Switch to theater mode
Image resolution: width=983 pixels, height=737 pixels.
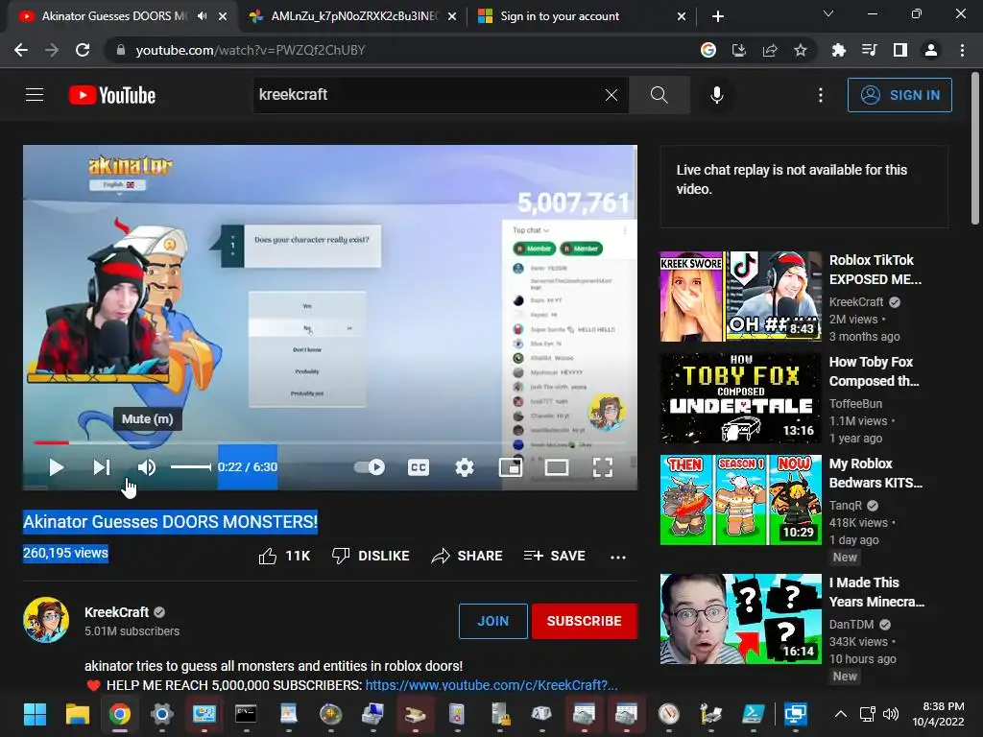click(x=556, y=467)
